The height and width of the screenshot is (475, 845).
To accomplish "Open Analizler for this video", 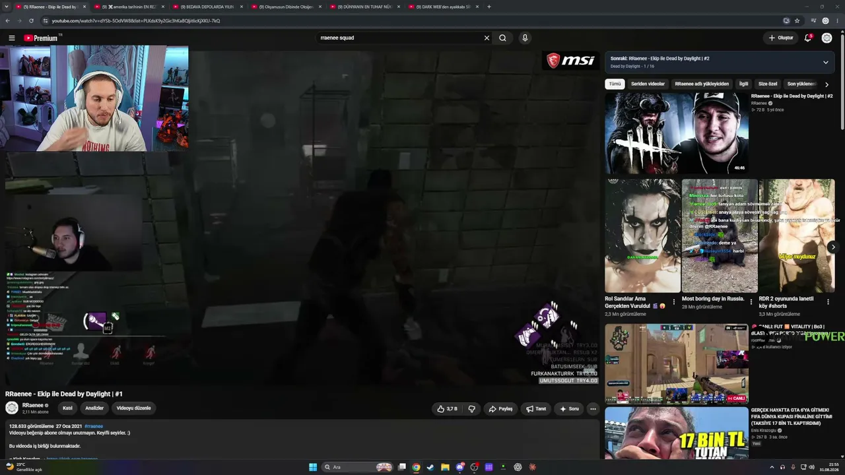I will (94, 408).
